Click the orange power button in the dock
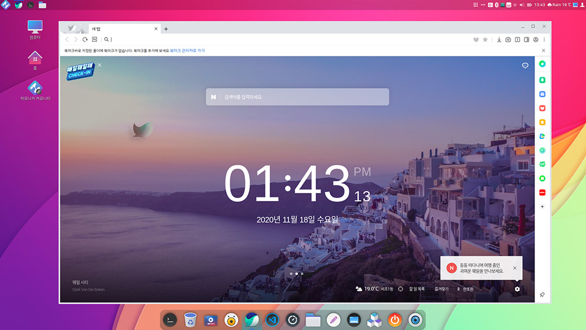The height and width of the screenshot is (330, 586). 394,320
